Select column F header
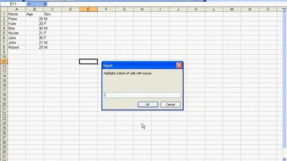 click(106, 9)
